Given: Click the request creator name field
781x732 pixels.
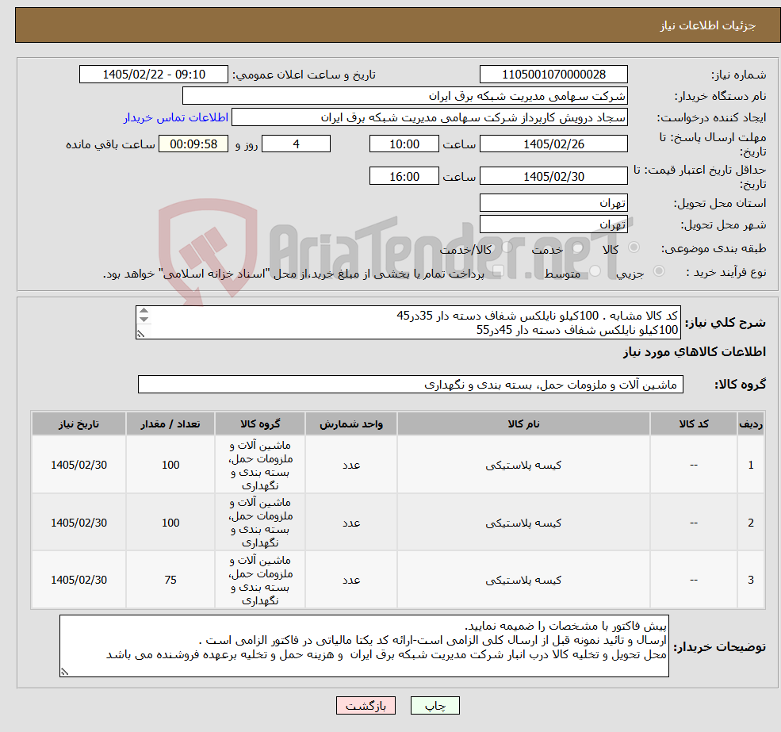Looking at the screenshot, I should coord(429,117).
